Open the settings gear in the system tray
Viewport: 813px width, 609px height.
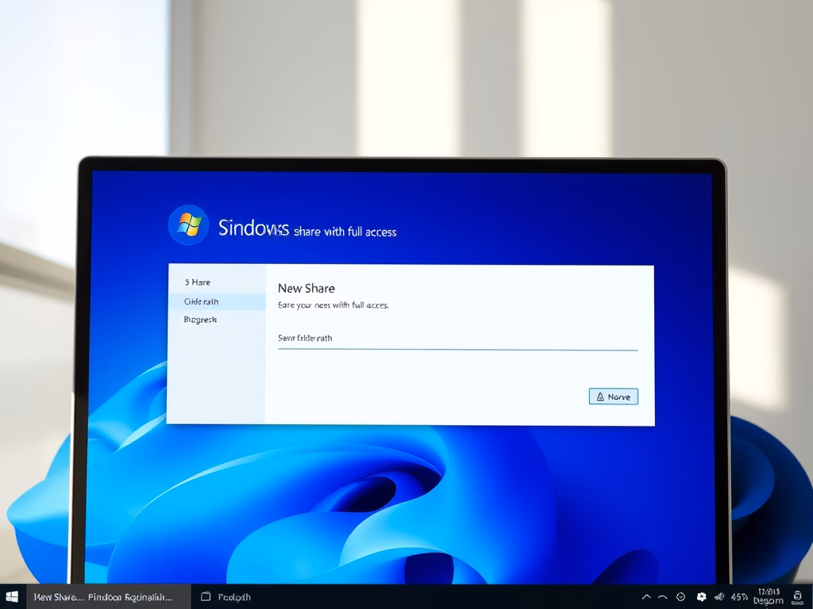[x=701, y=597]
